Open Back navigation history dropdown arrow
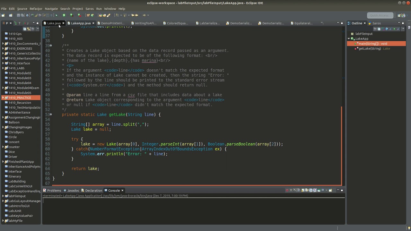411x231 pixels. (140, 15)
